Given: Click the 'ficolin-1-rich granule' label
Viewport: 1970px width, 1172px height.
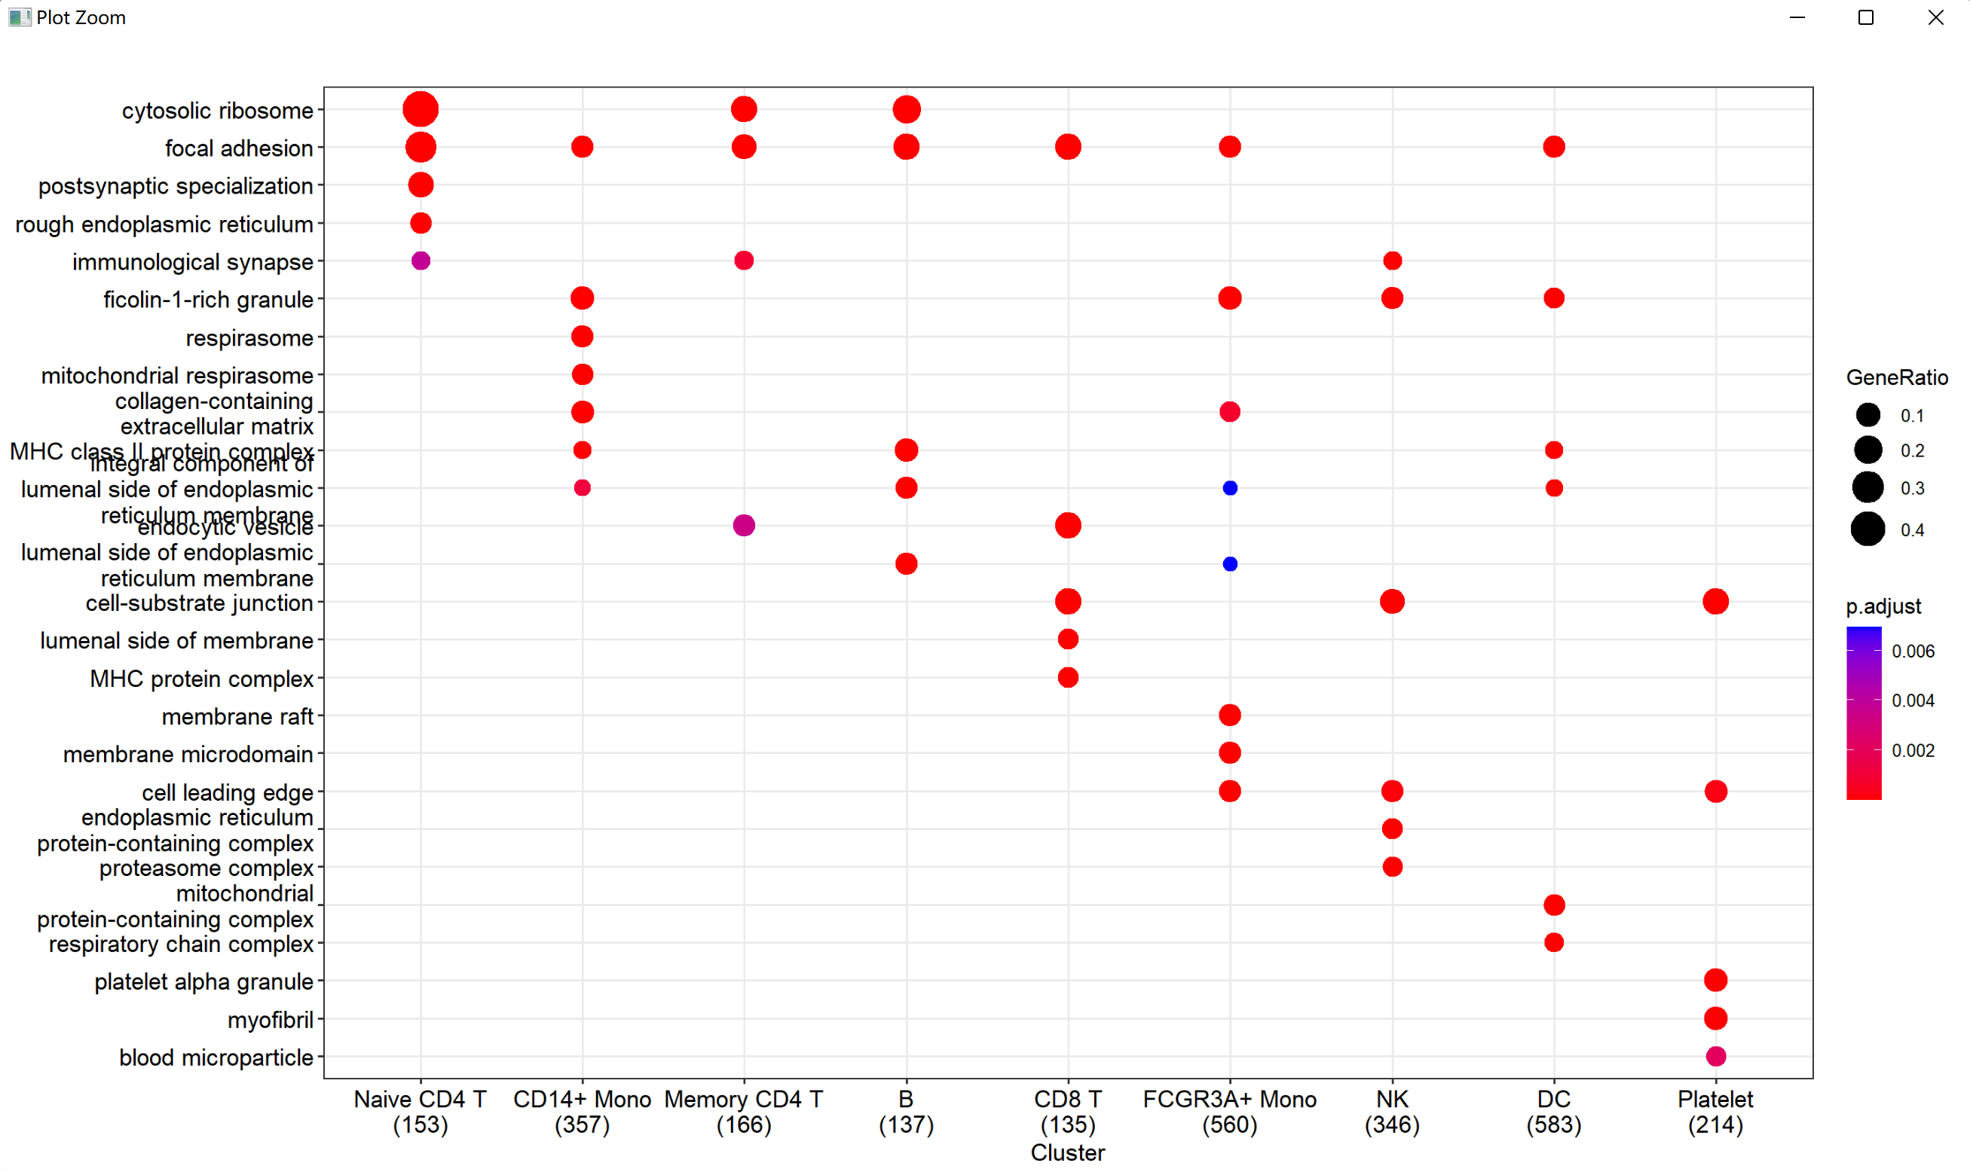Looking at the screenshot, I should [x=208, y=299].
